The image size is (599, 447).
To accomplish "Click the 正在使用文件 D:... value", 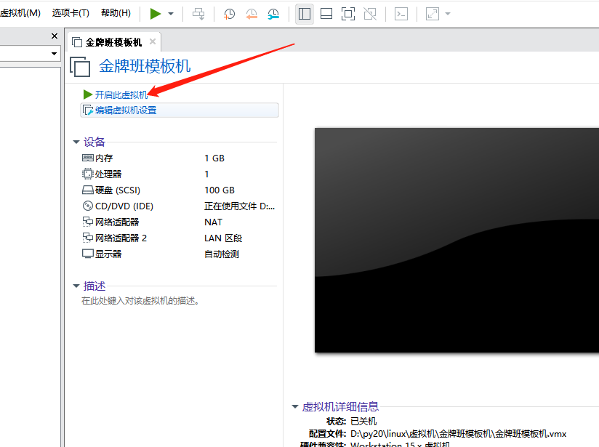I will [x=239, y=206].
